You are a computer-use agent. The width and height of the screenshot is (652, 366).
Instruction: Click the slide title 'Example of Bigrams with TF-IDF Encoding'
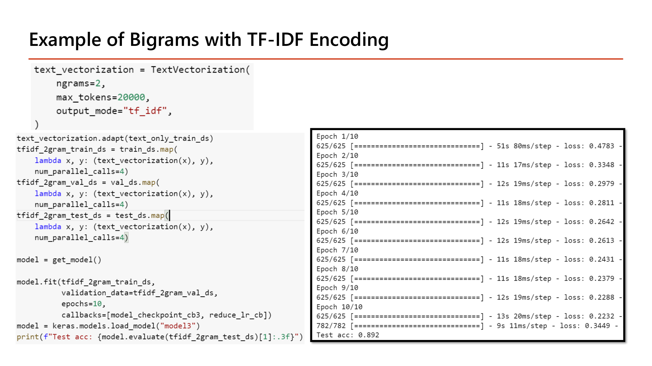pos(209,40)
